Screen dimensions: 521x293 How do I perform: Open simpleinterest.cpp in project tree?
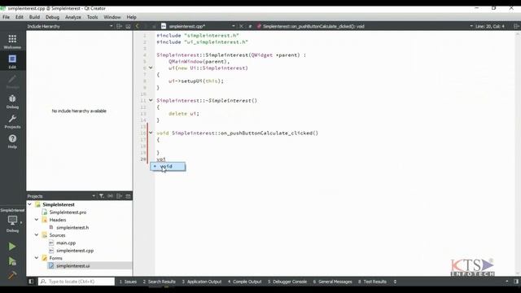(75, 251)
